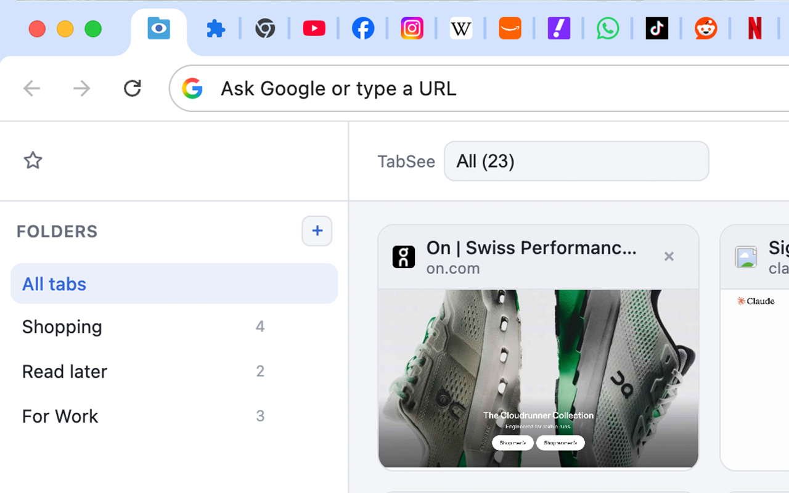Open the Facebook tab

[x=363, y=28]
